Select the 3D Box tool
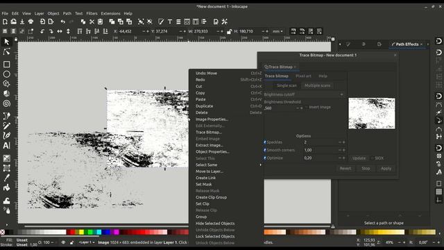The width and height of the screenshot is (444, 250). [x=6, y=94]
